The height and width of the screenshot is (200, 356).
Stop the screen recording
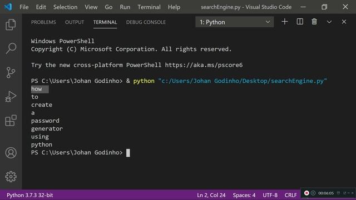[306, 193]
